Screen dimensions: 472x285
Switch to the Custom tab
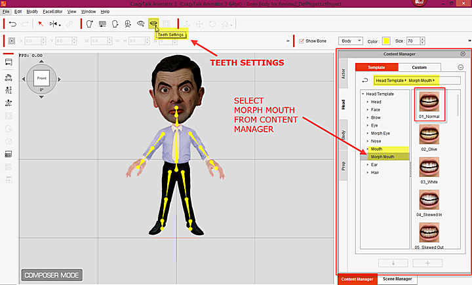coord(419,67)
